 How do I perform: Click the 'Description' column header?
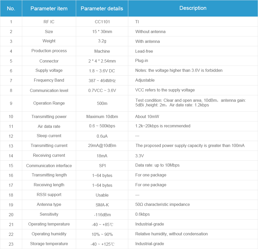(x=193, y=8)
